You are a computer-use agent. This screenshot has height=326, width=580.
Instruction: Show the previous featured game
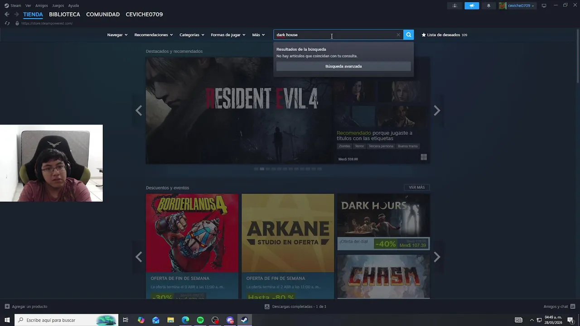(139, 110)
